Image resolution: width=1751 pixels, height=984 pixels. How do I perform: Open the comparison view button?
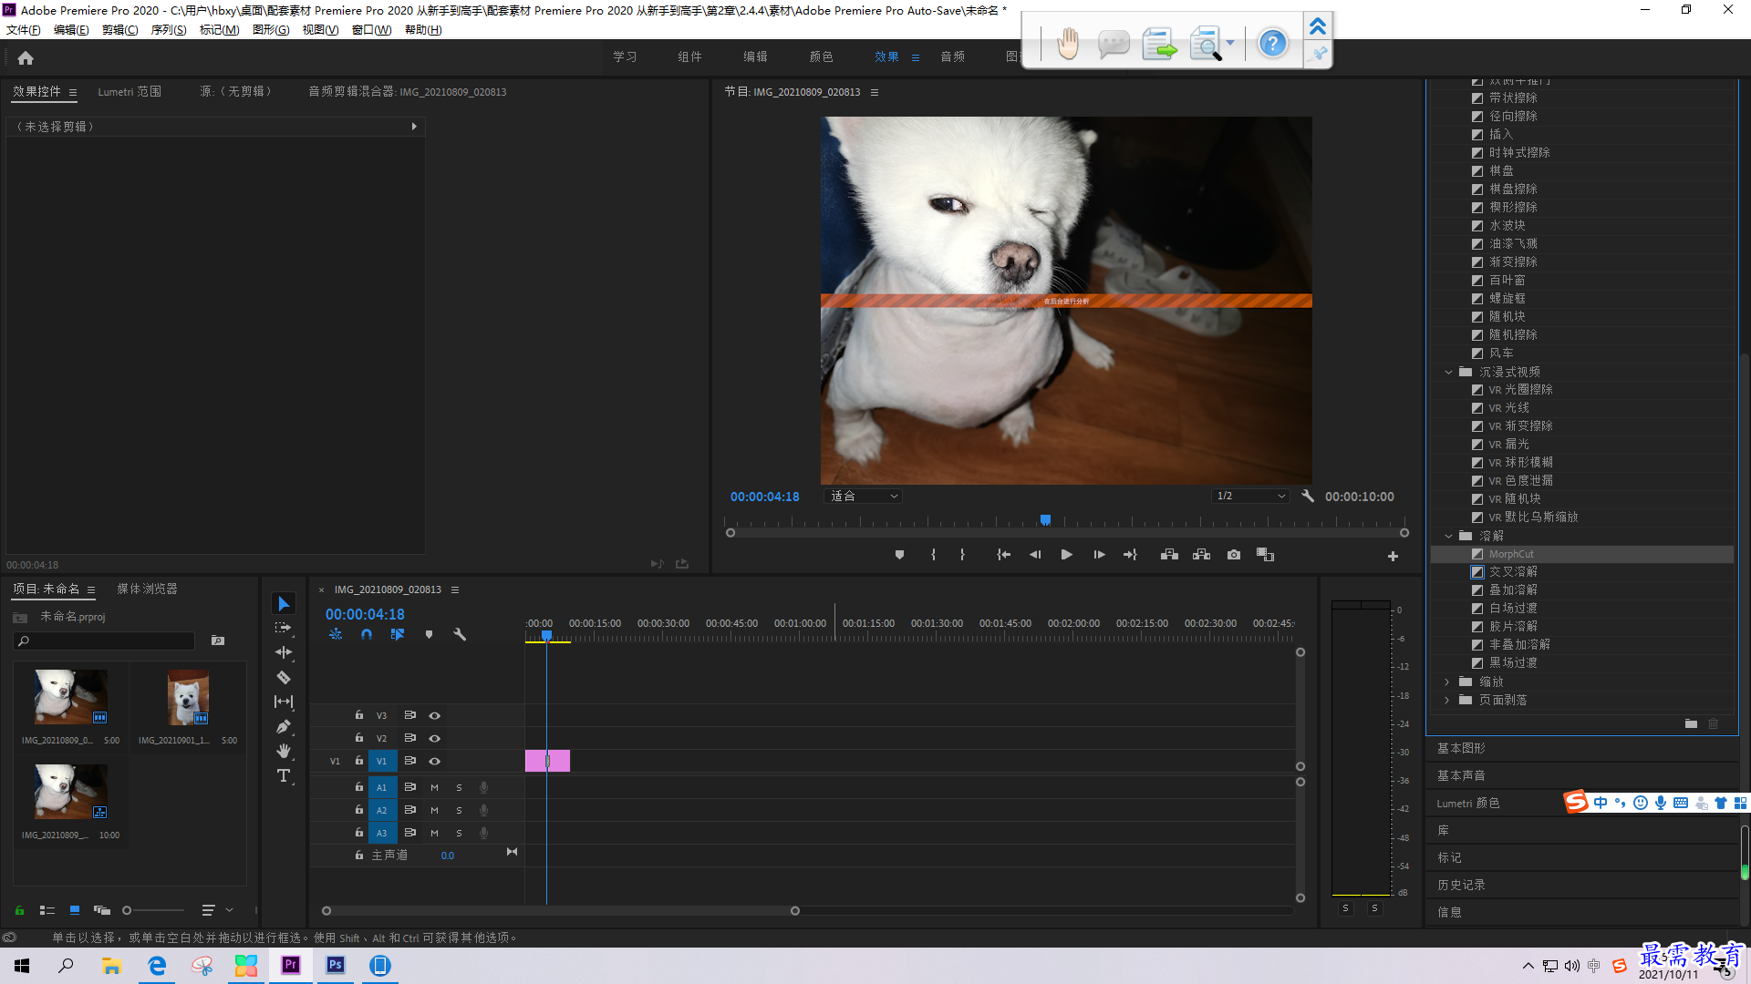(x=1265, y=555)
